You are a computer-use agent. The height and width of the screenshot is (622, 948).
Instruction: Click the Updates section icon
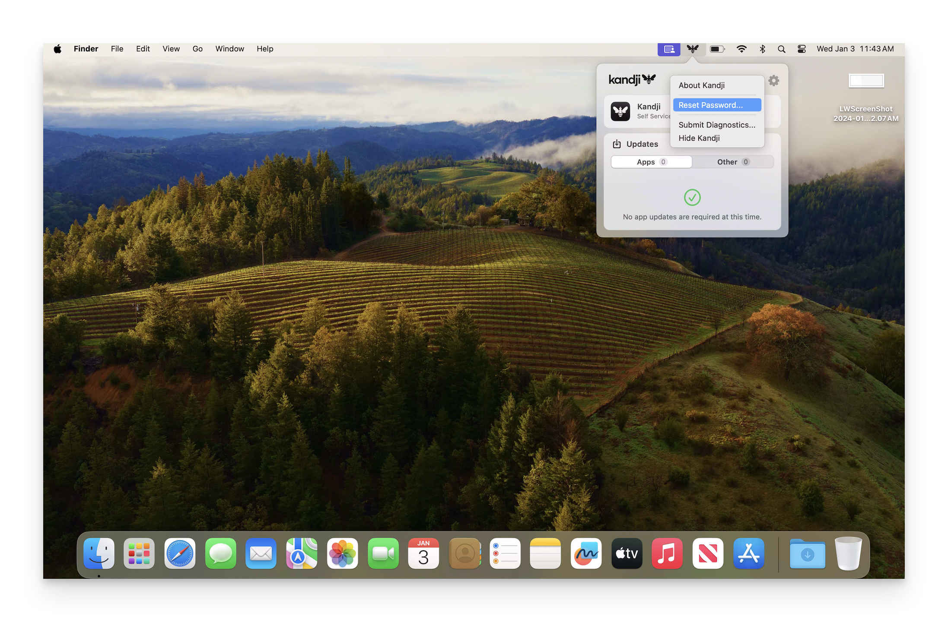[617, 144]
